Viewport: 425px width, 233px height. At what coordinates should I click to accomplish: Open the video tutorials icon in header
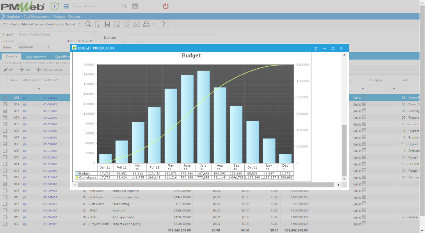135,6
